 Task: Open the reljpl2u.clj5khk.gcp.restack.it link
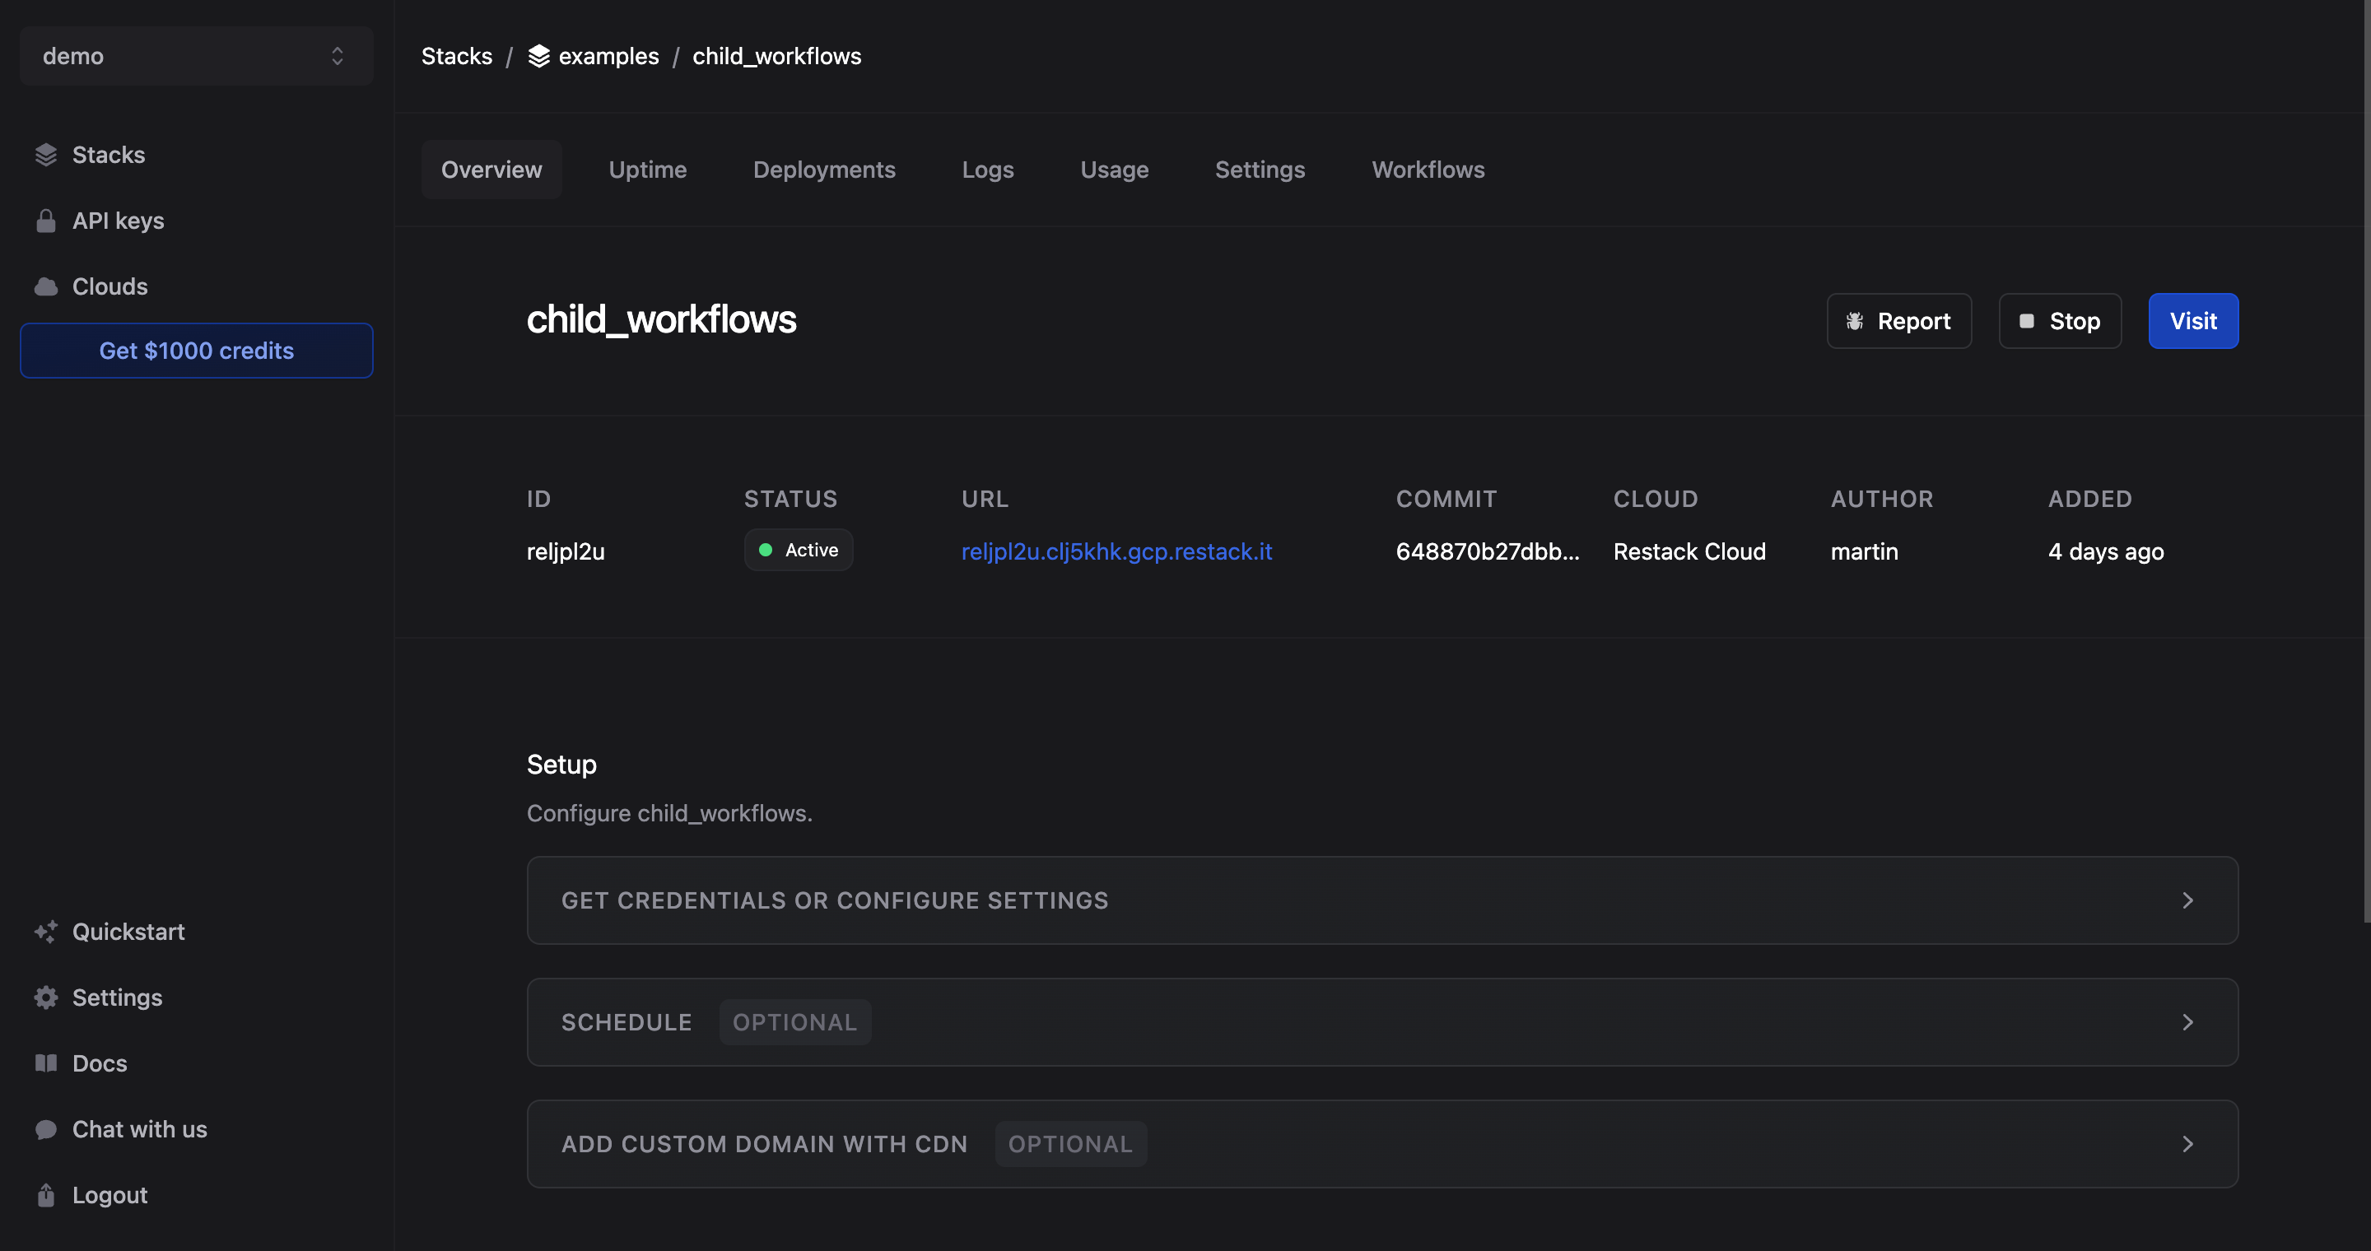(x=1116, y=552)
